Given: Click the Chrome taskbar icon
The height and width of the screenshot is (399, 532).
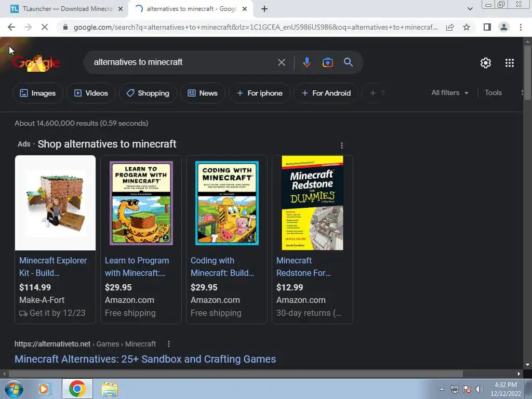Looking at the screenshot, I should pyautogui.click(x=77, y=389).
